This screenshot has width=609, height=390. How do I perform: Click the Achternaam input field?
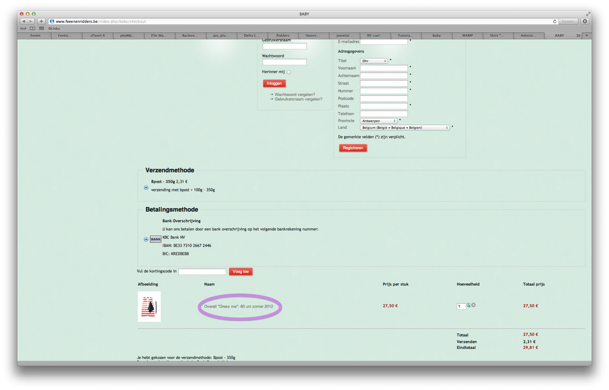[384, 76]
